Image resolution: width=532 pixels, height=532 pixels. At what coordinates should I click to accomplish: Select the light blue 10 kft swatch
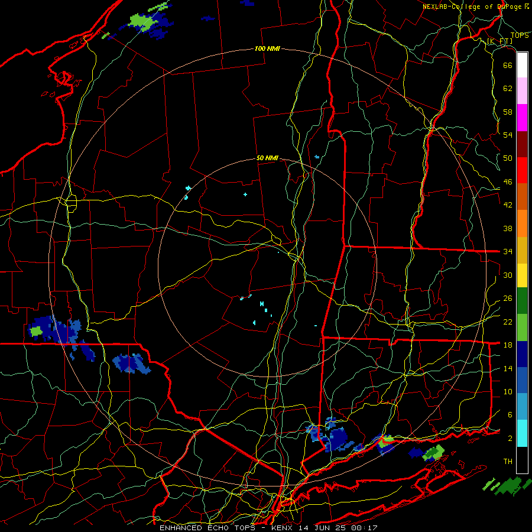point(522,407)
